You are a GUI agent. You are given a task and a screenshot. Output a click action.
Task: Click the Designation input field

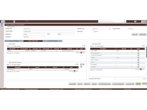coord(34,37)
